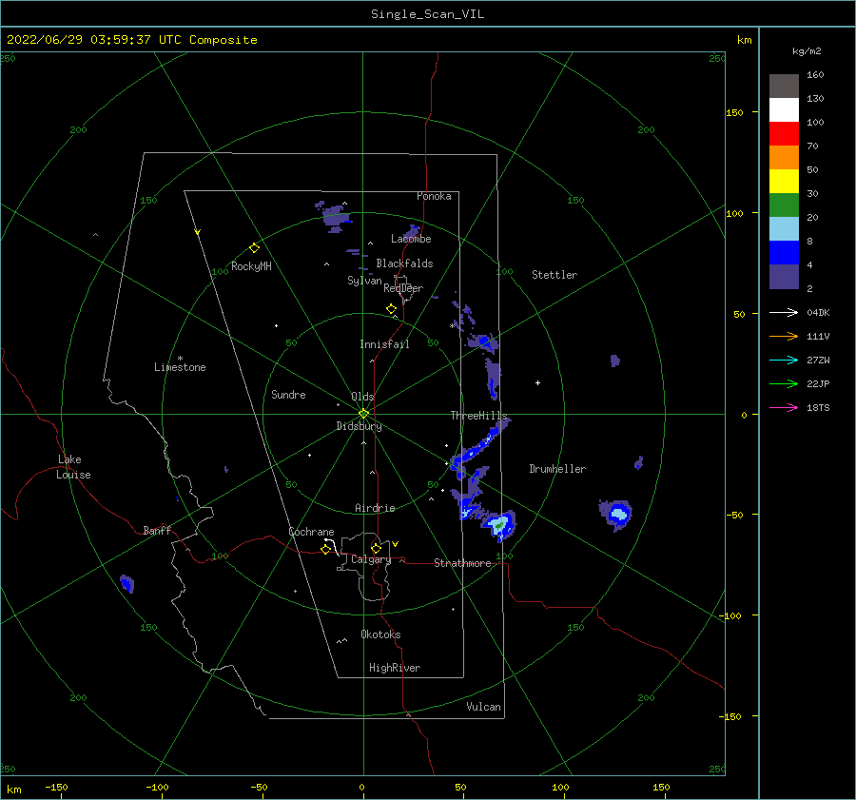
Task: Click the Didsbury town label
Action: (x=359, y=426)
